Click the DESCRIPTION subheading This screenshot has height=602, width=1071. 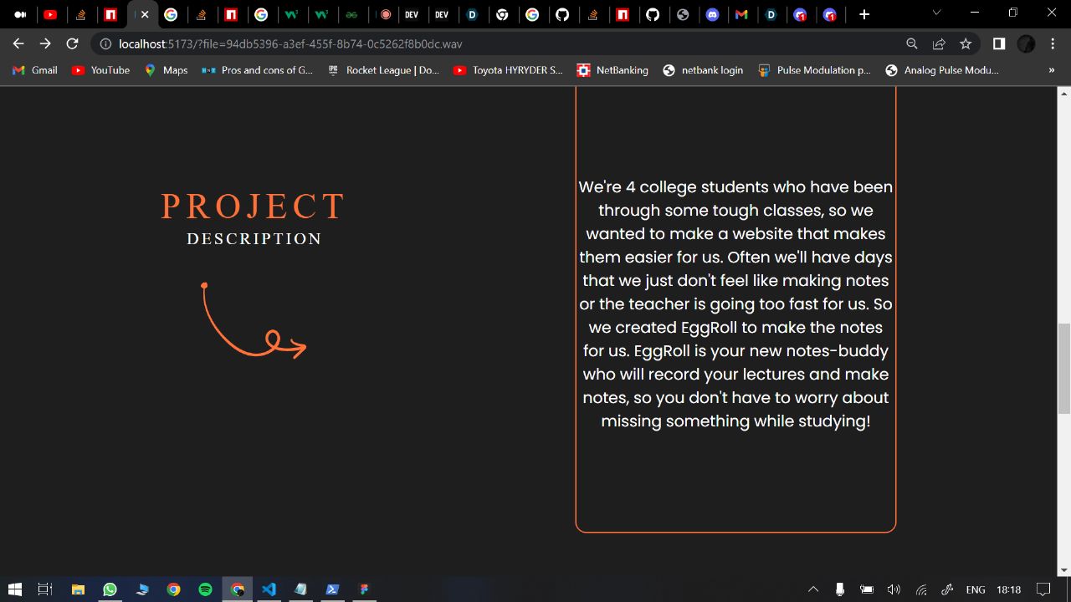(254, 239)
